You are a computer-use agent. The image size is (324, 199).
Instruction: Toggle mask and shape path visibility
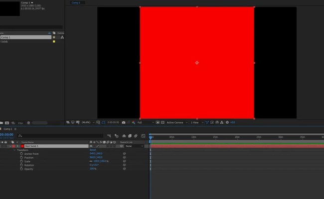click(x=103, y=122)
